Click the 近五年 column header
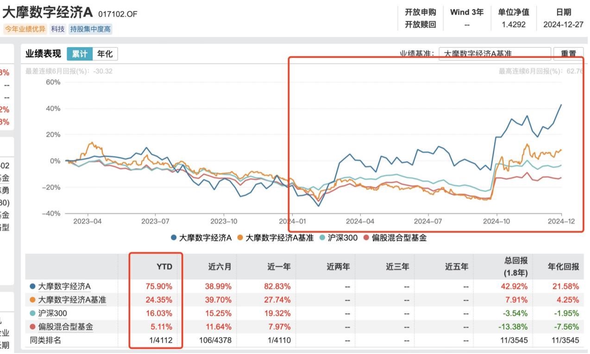 pyautogui.click(x=457, y=267)
